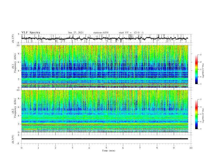215x166 pixels.
Task: Click the "7" minute tick label
Action: (x=140, y=148)
